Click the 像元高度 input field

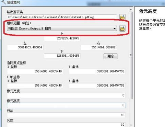[x=66, y=105]
